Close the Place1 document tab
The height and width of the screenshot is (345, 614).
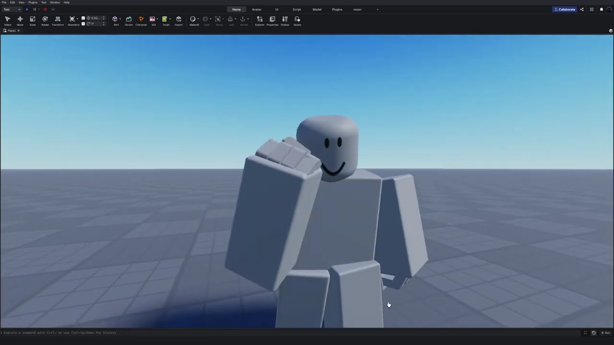pos(18,31)
